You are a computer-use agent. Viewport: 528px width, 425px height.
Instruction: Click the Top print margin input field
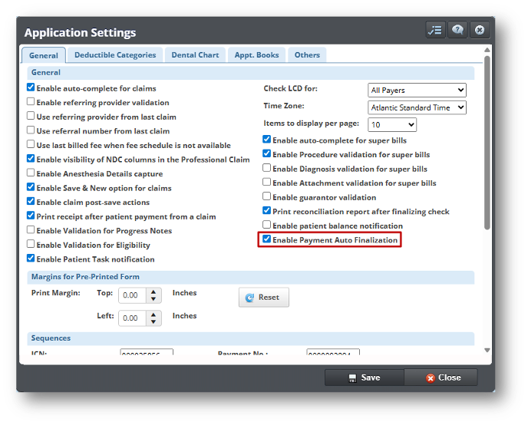point(132,295)
